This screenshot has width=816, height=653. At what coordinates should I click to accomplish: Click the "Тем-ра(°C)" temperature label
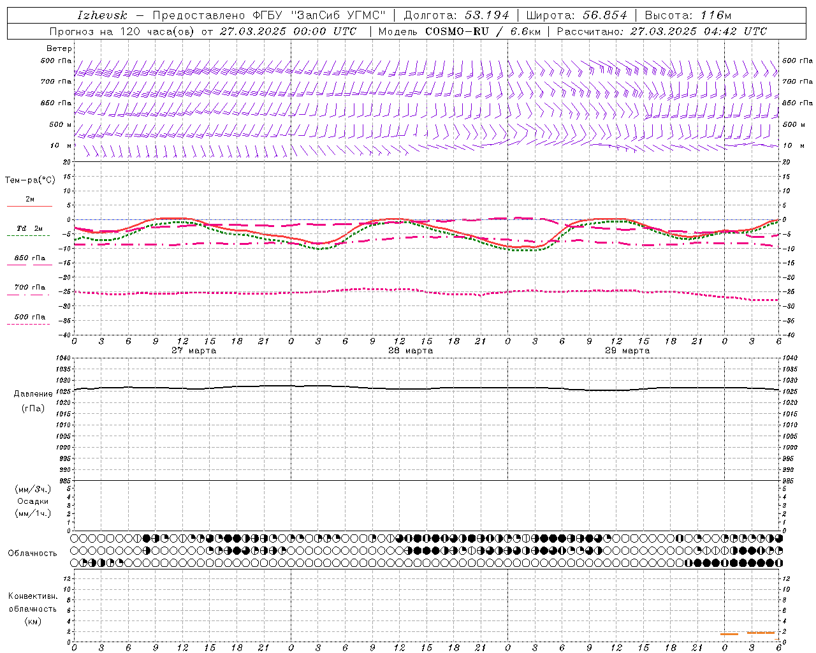click(30, 180)
